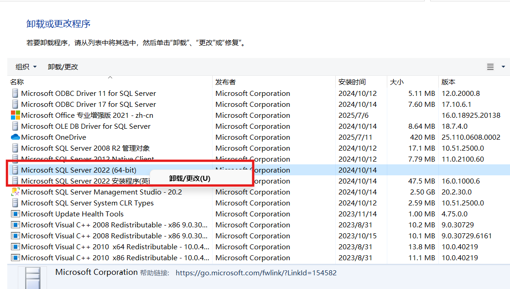Click version 20.2.30.0 cell

456,192
